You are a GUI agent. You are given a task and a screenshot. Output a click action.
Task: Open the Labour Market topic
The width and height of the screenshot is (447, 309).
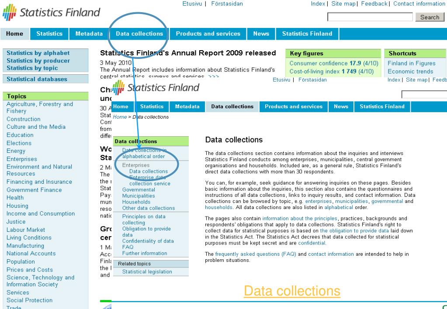pyautogui.click(x=26, y=230)
